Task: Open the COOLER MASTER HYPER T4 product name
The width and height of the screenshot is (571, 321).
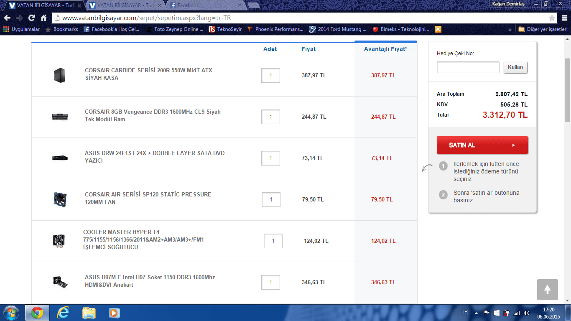Action: pyautogui.click(x=143, y=239)
